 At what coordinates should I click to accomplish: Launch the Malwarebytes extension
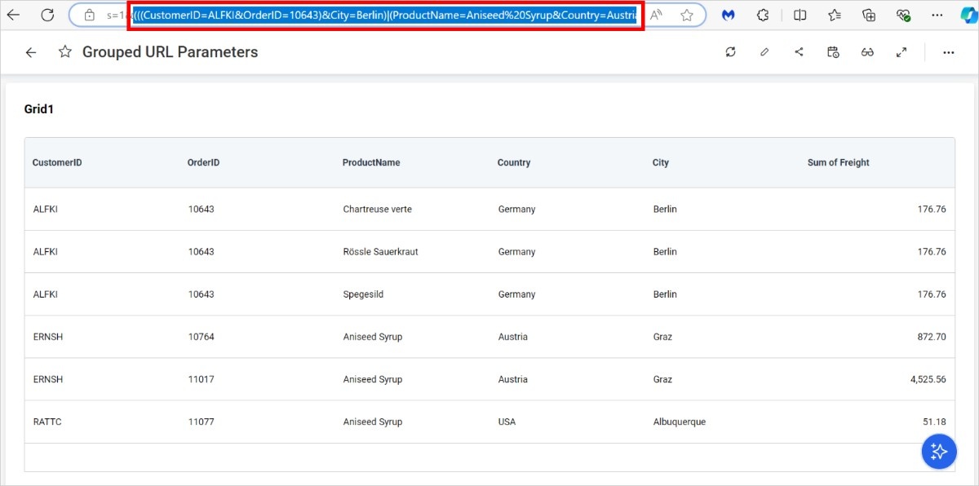[727, 14]
